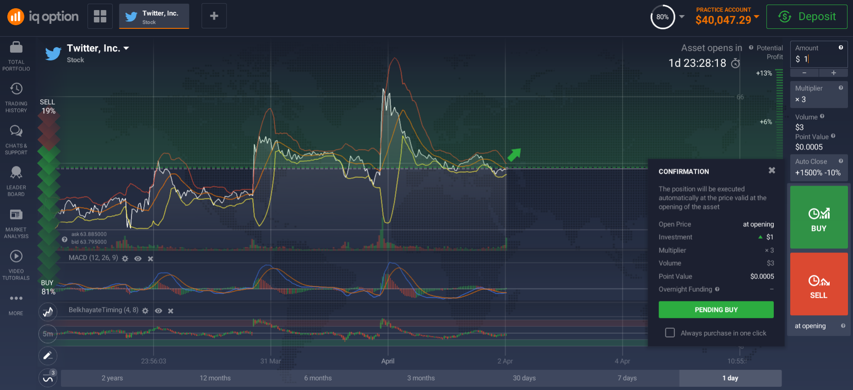
Task: Toggle MACD indicator visibility eye
Action: coord(137,258)
